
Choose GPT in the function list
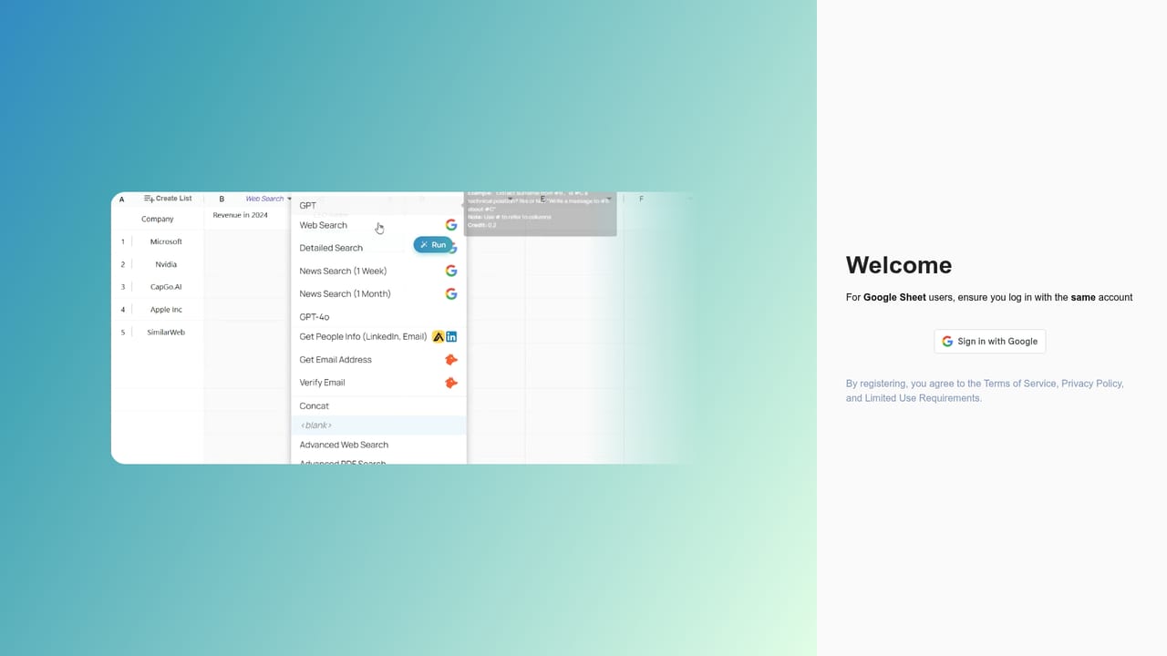(308, 206)
